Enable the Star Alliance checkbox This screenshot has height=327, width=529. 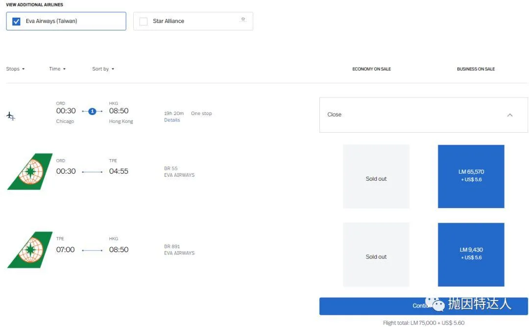144,22
